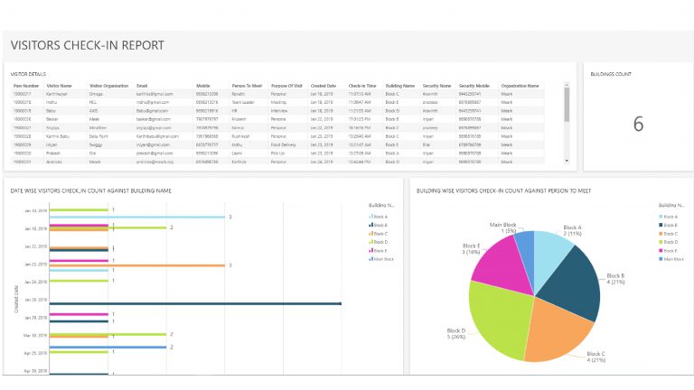Toggle Block B in pie chart legend
Viewport: 694px width, 390px height.
pyautogui.click(x=671, y=225)
